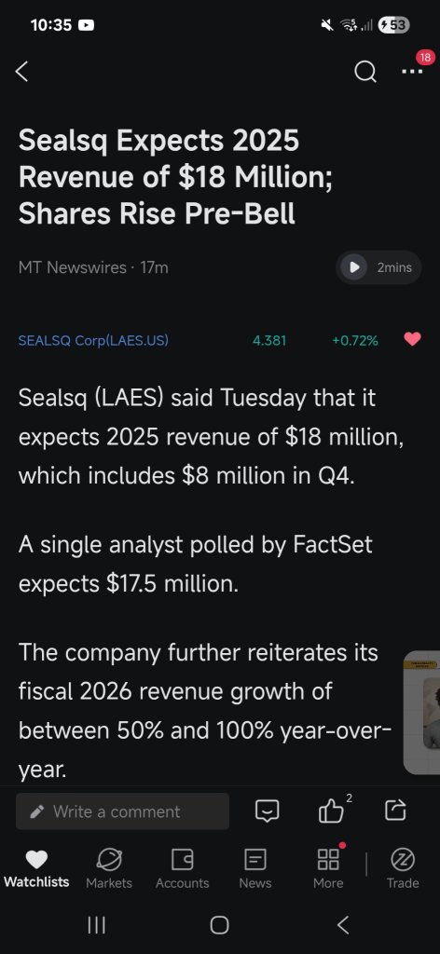Open the Accounts tab
Screen dimensions: 440x954
click(183, 868)
